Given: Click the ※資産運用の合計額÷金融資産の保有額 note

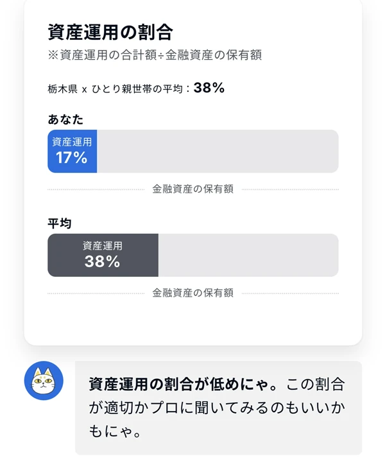Looking at the screenshot, I should pos(155,55).
